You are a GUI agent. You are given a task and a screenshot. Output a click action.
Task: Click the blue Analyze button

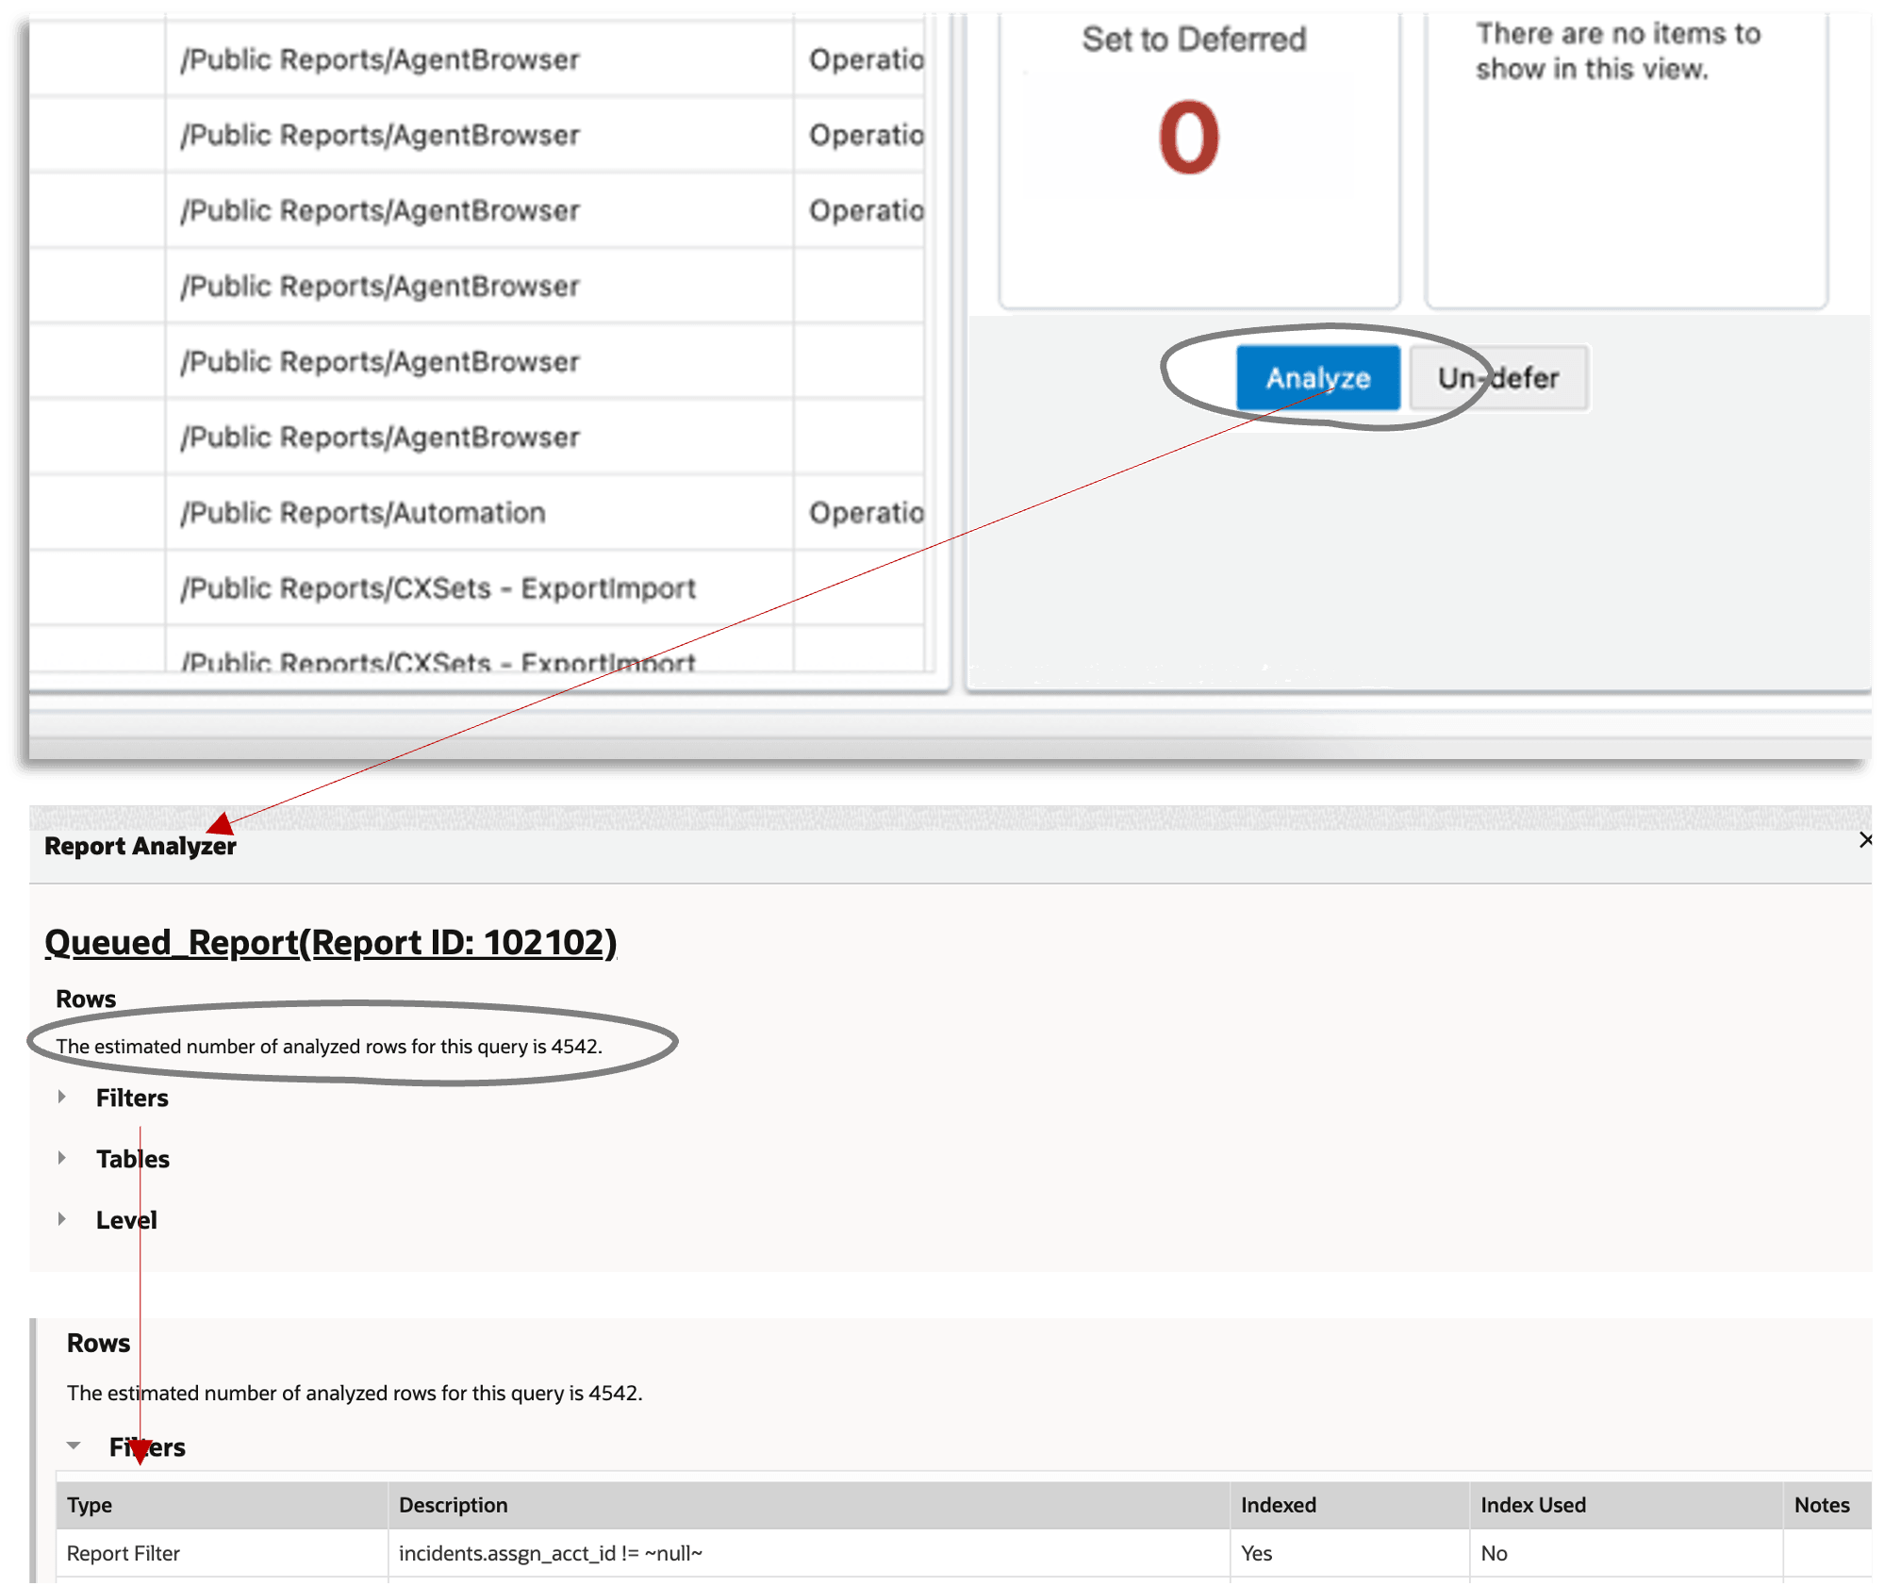click(1317, 378)
